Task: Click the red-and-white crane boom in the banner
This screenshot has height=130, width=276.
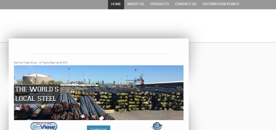Action: point(86,78)
